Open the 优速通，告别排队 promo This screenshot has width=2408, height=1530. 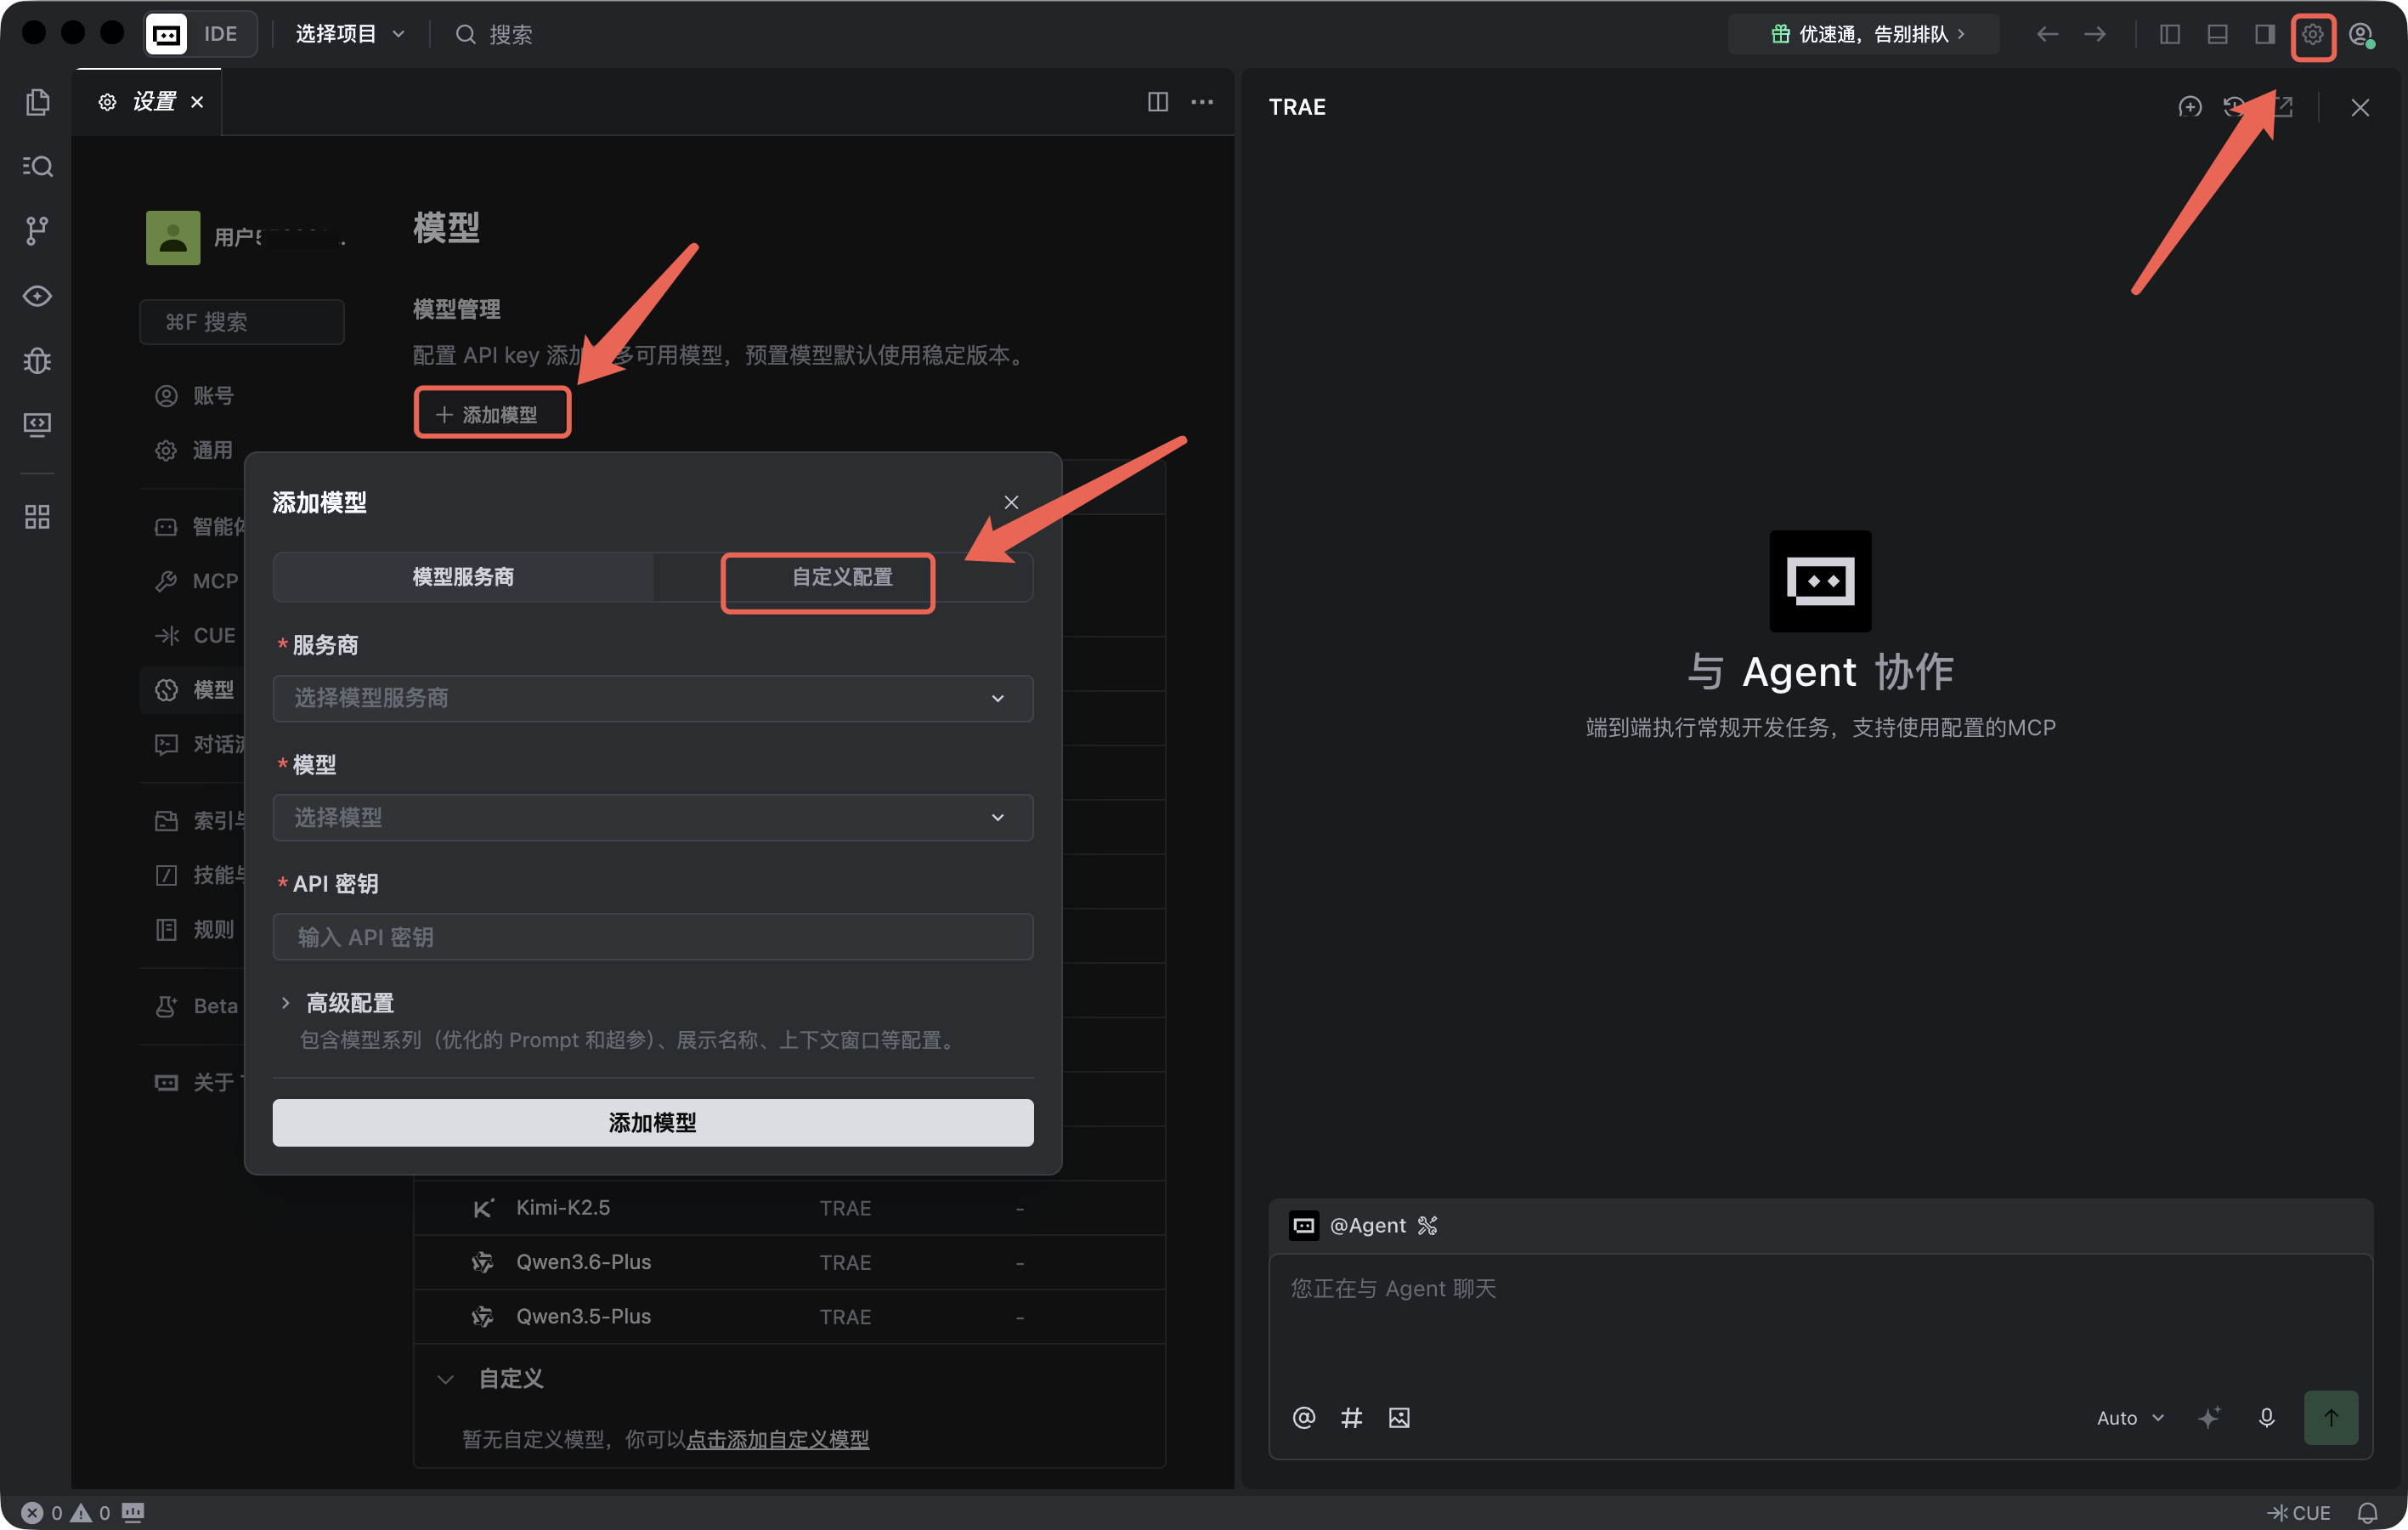1866,34
